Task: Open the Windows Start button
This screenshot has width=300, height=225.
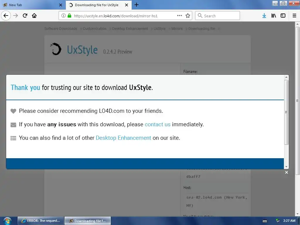Action: tap(7, 221)
